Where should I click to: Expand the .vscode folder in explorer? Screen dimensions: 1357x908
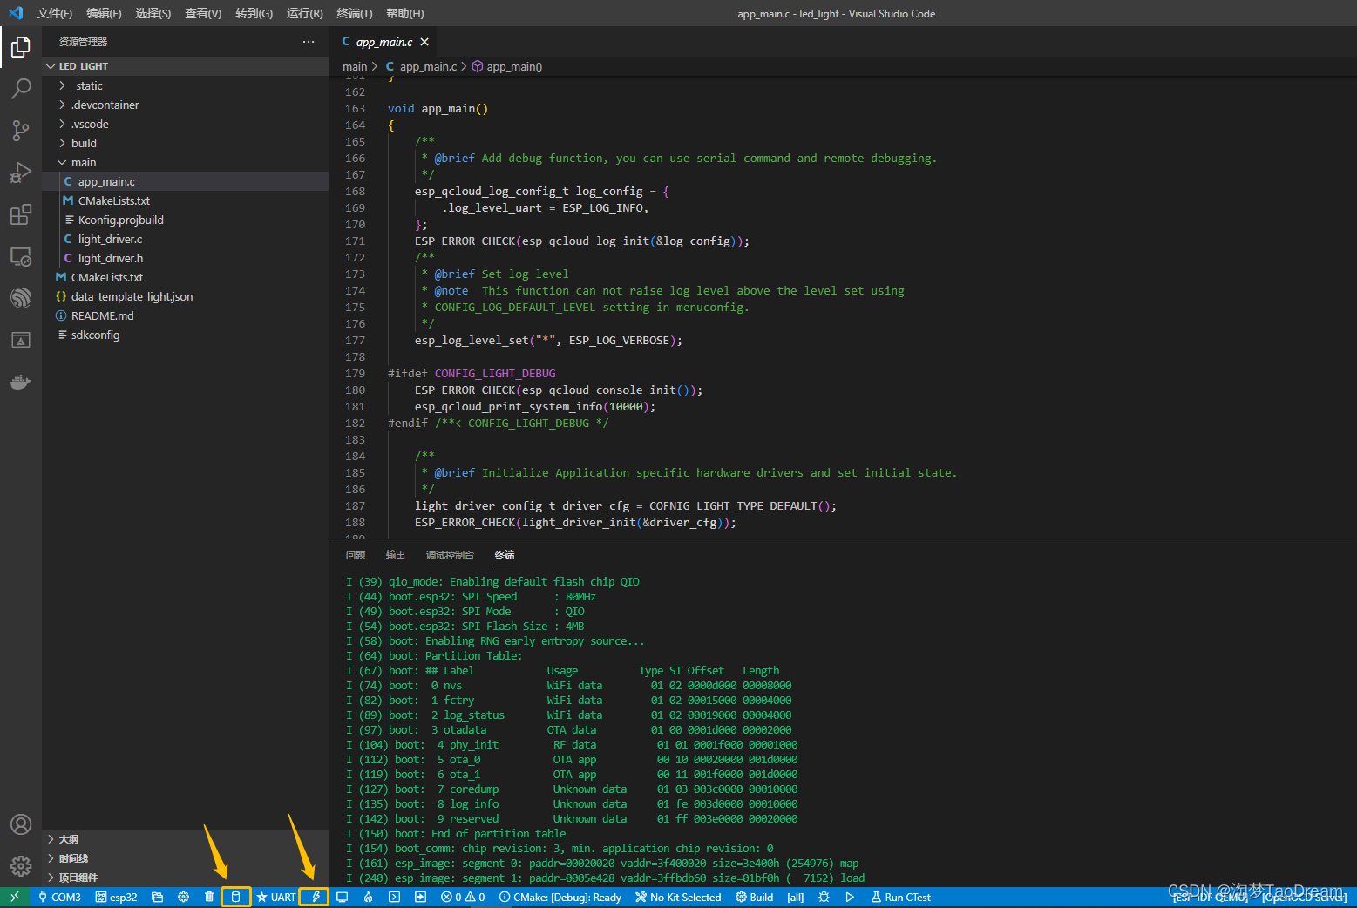pos(90,124)
